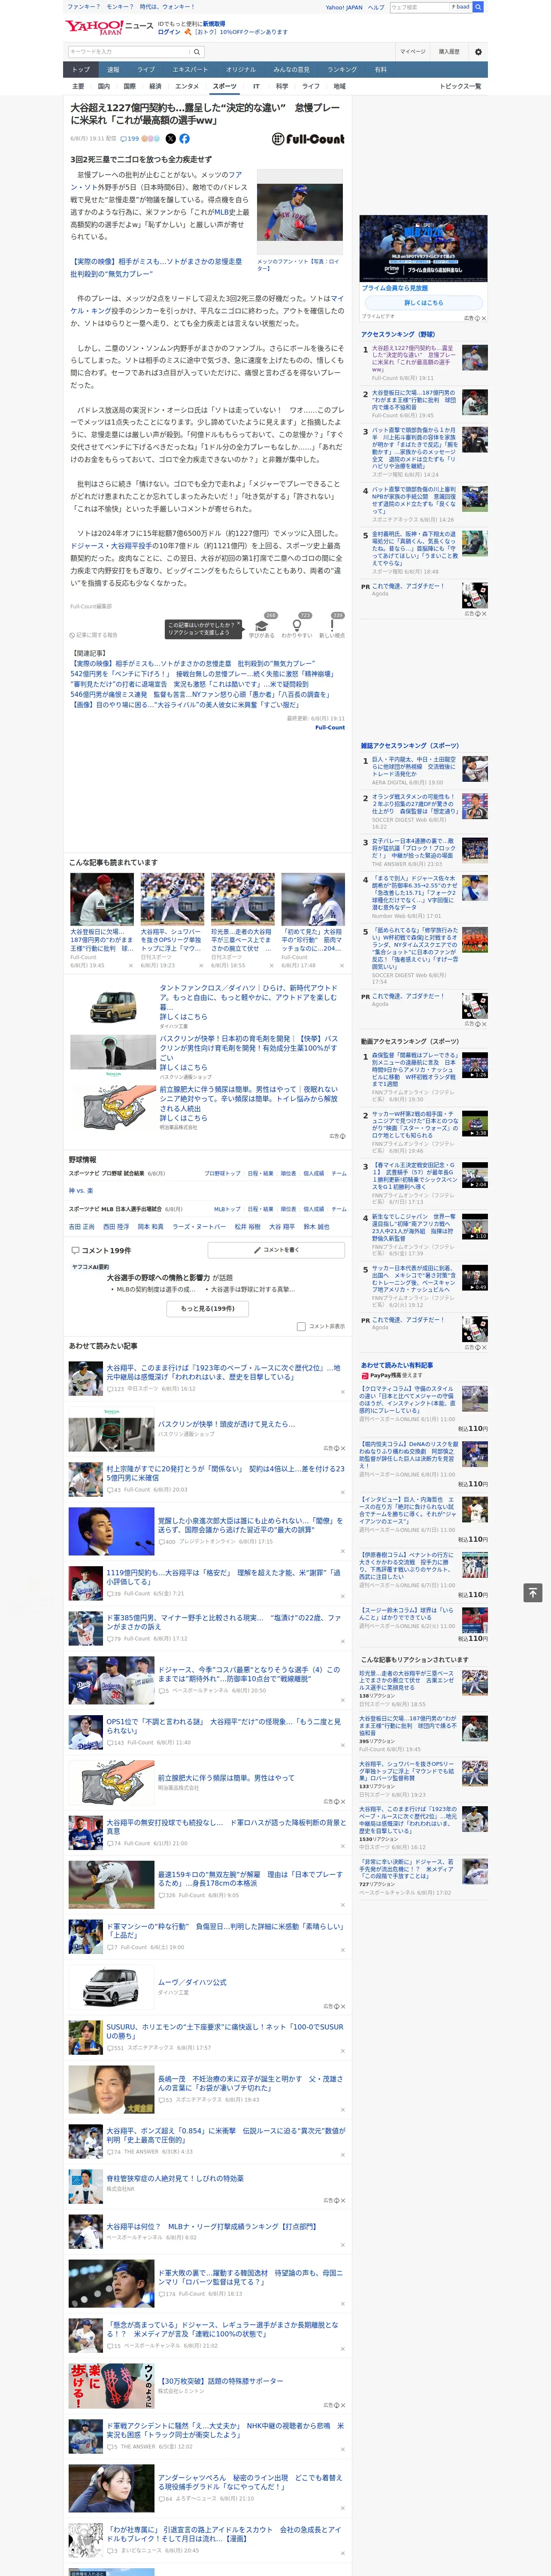Tick the コメント非表示 checkbox
This screenshot has width=551, height=2576.
click(301, 1326)
